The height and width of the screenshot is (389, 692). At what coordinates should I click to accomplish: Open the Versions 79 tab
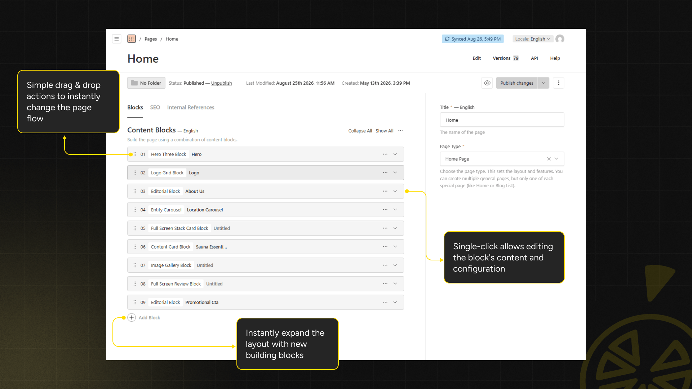[506, 58]
